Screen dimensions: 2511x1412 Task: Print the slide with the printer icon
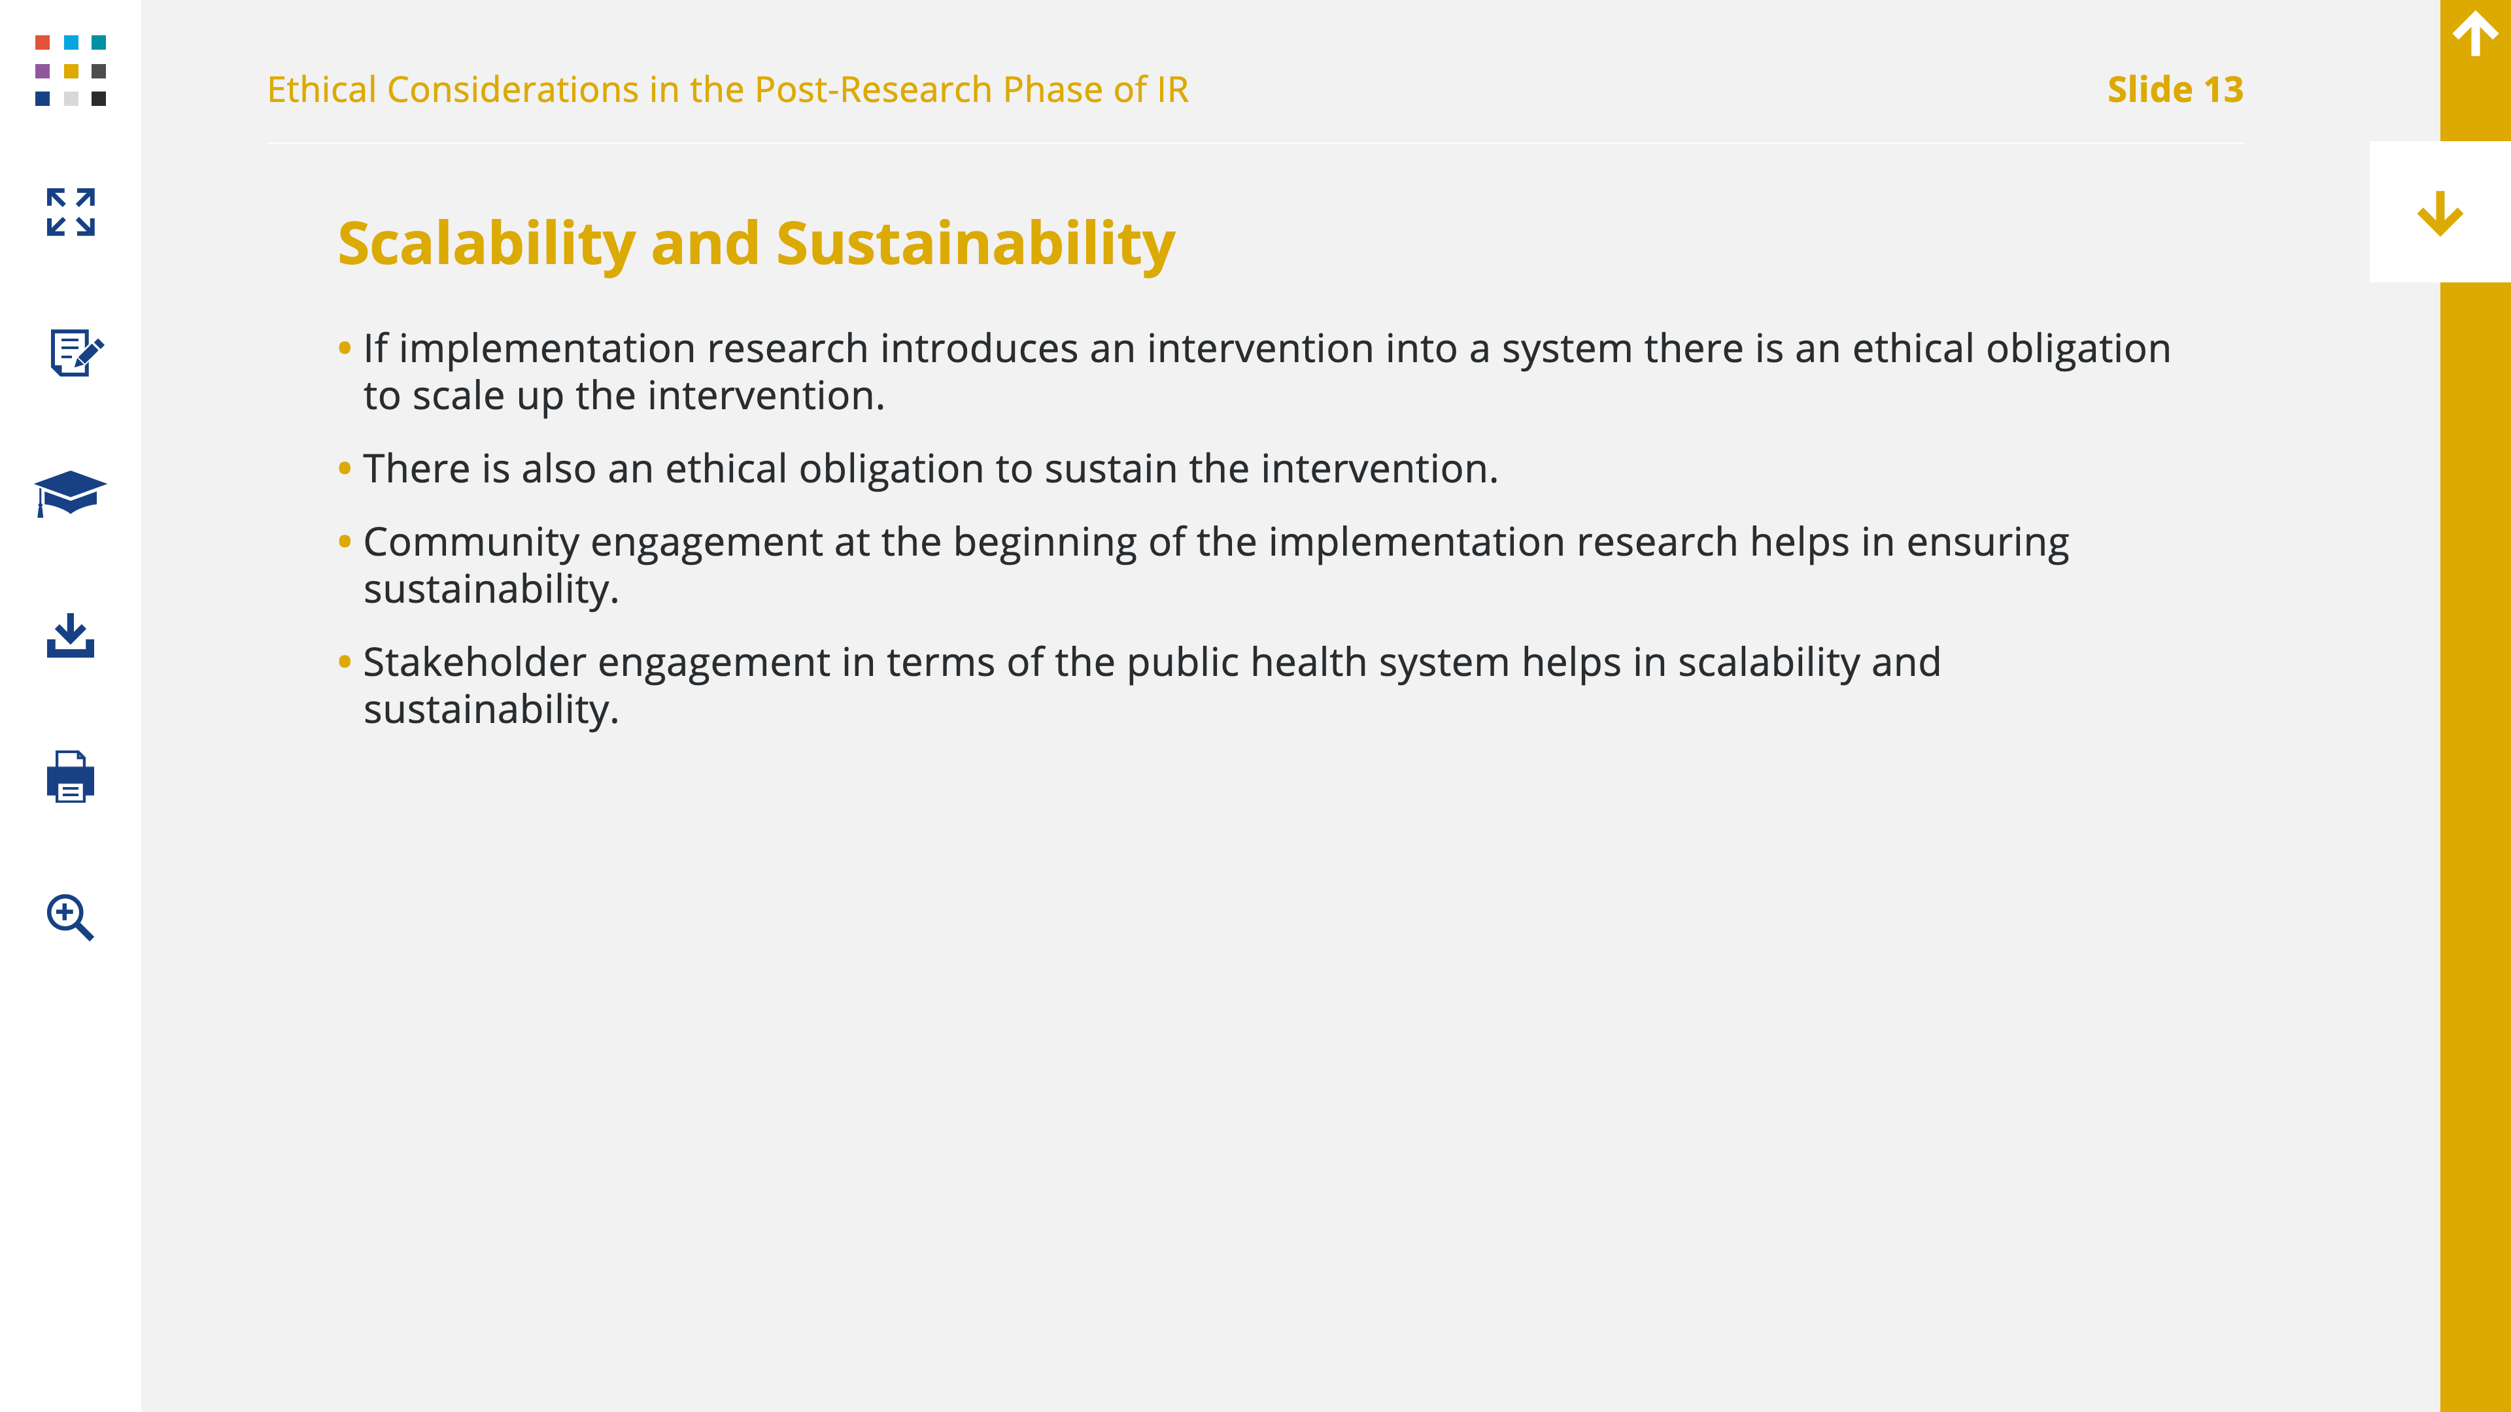(x=70, y=777)
